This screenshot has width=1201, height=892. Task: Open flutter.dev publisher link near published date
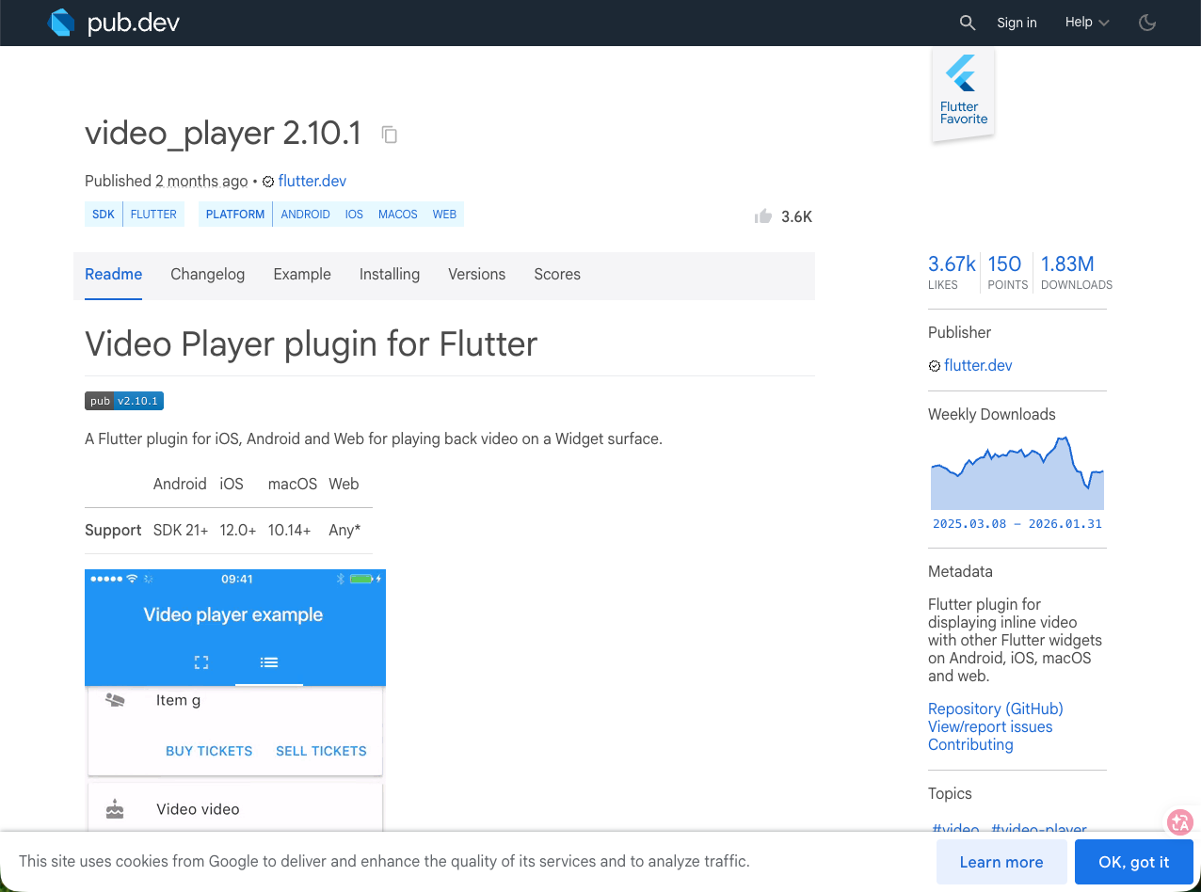click(312, 182)
